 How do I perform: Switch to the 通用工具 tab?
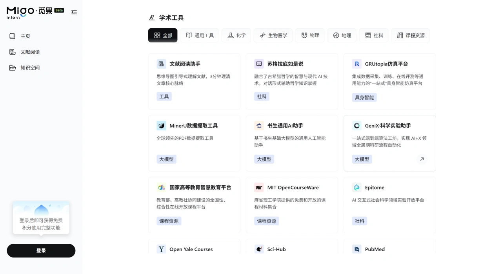click(200, 35)
